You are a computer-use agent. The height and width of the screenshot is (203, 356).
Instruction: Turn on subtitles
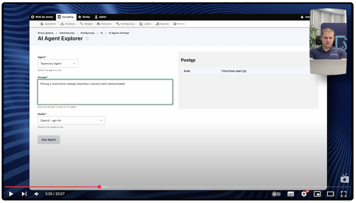click(291, 194)
